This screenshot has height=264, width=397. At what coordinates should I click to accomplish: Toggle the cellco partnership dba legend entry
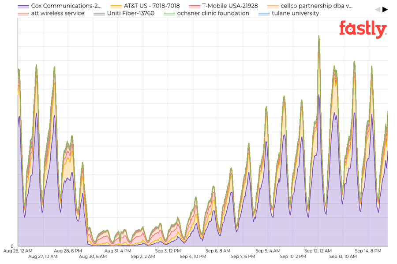[310, 6]
